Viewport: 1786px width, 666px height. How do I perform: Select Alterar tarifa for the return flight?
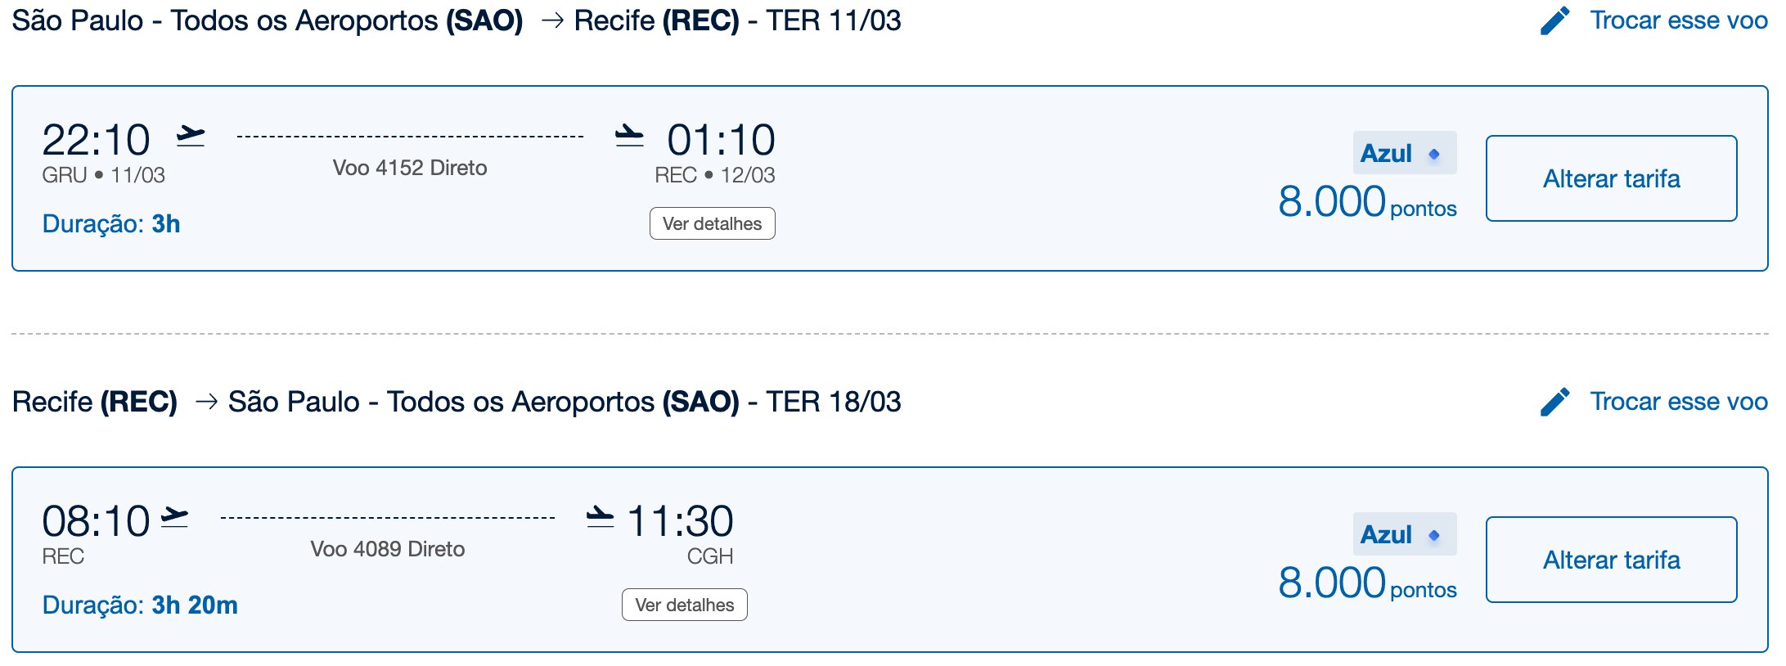[x=1611, y=560]
